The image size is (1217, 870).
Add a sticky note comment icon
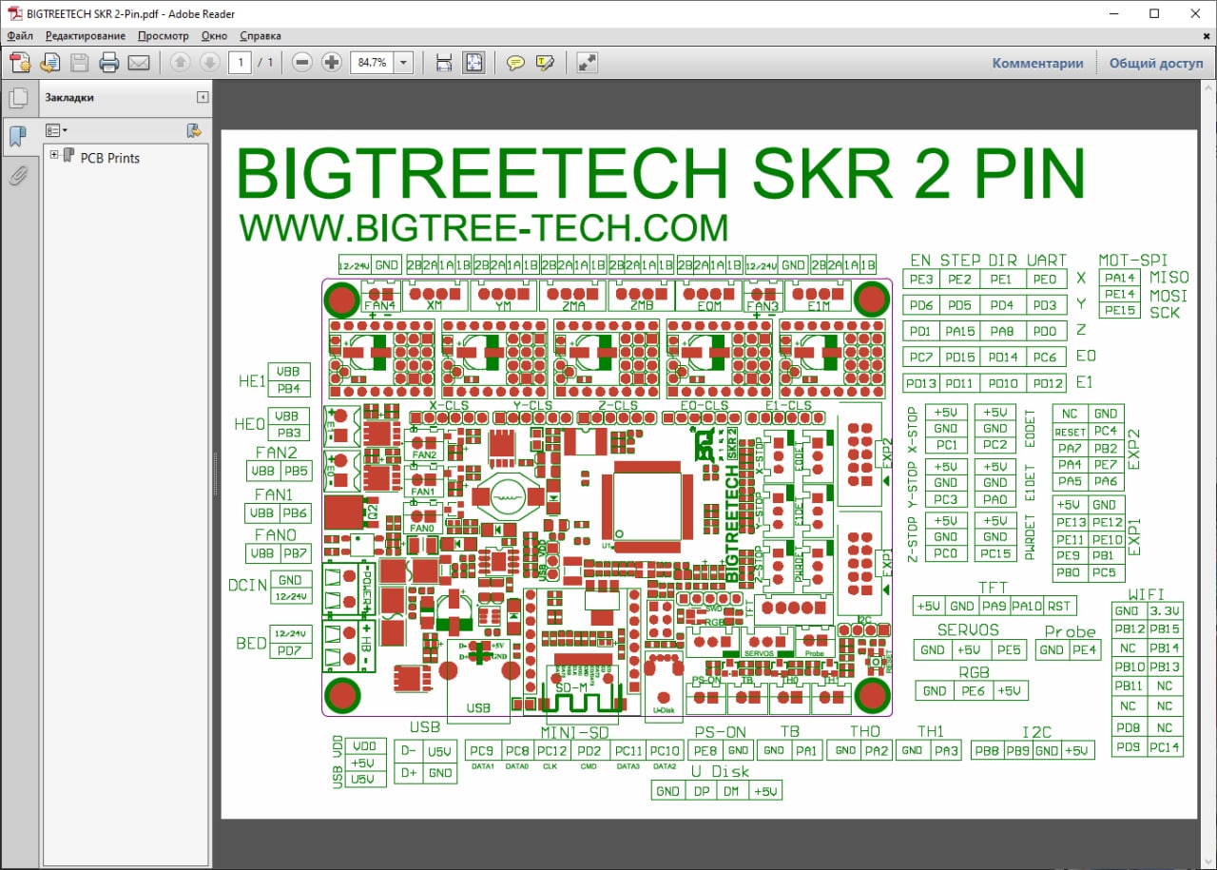515,63
